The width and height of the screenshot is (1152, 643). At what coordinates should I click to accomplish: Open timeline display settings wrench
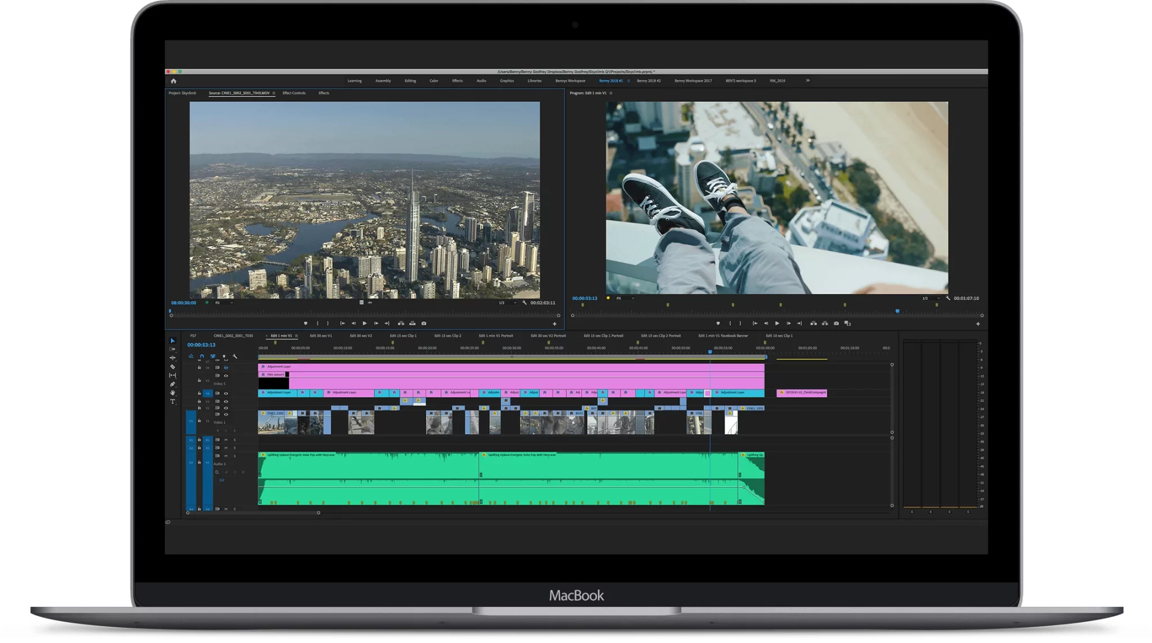tap(235, 356)
